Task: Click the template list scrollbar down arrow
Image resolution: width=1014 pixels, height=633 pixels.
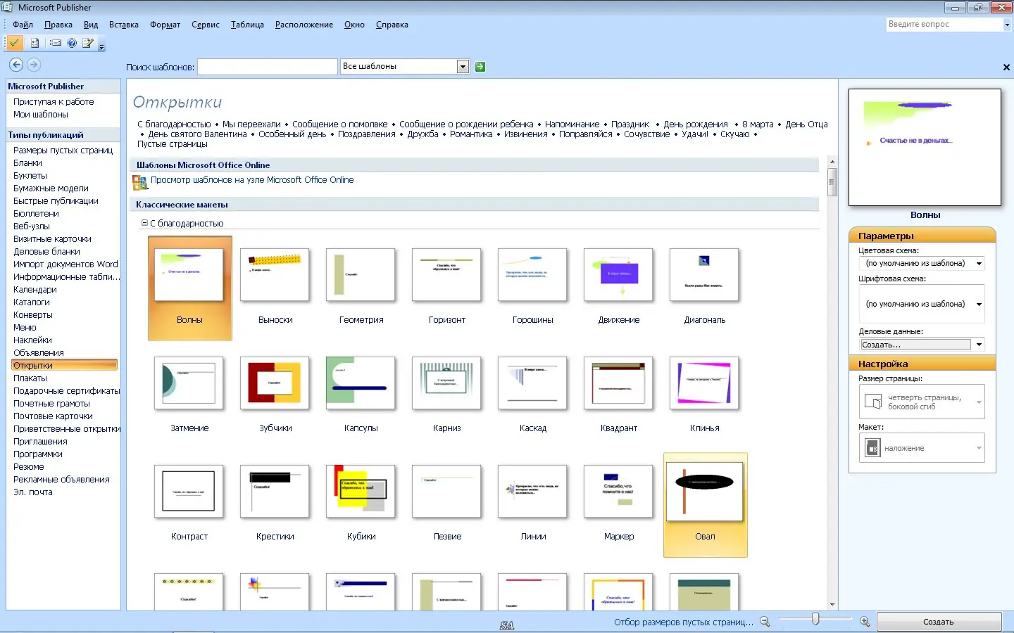Action: pyautogui.click(x=832, y=604)
